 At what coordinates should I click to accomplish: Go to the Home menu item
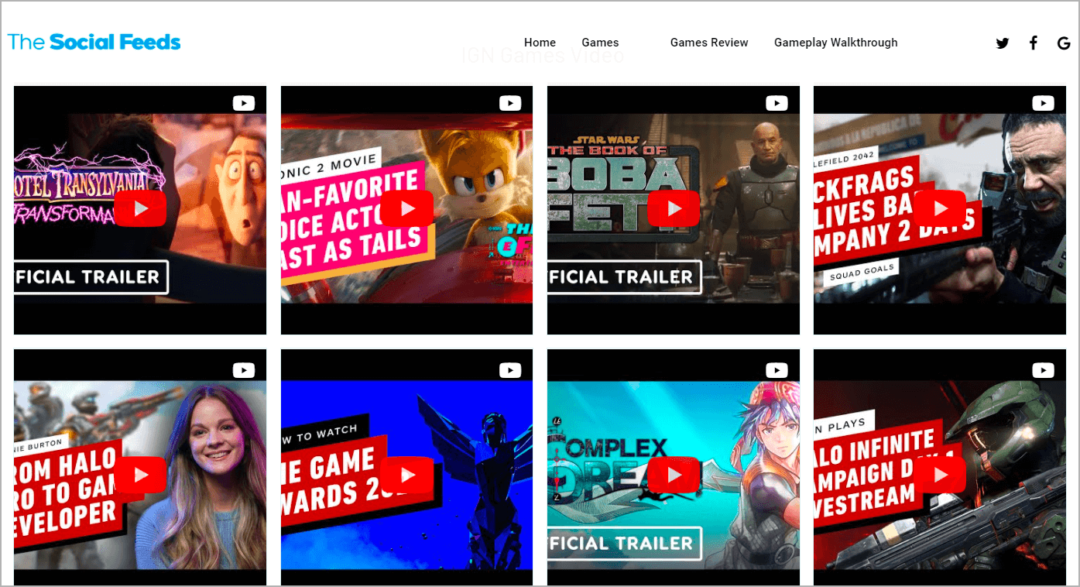(540, 43)
